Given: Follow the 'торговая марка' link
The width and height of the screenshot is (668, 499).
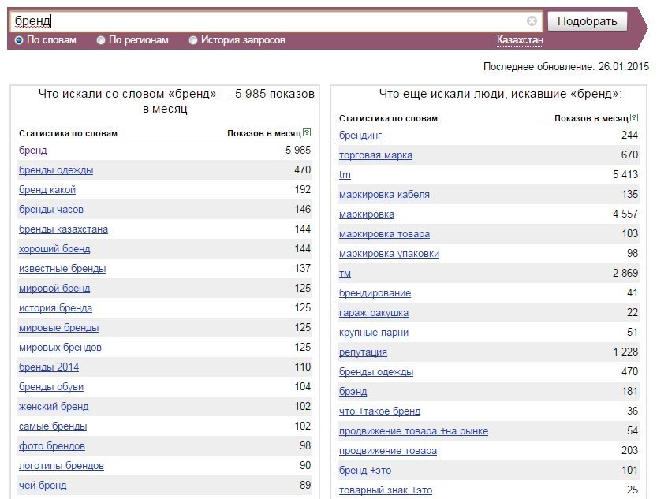Looking at the screenshot, I should (375, 155).
